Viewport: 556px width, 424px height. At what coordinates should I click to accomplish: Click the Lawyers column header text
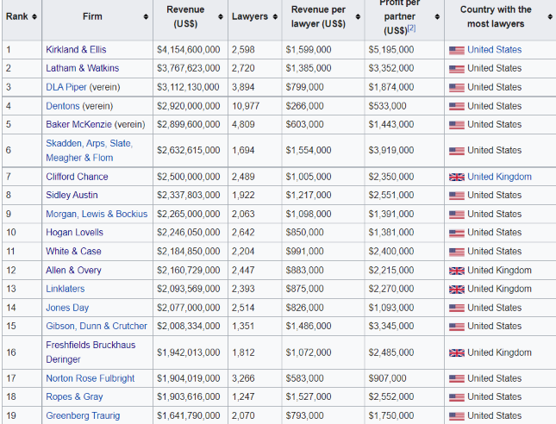(x=250, y=16)
